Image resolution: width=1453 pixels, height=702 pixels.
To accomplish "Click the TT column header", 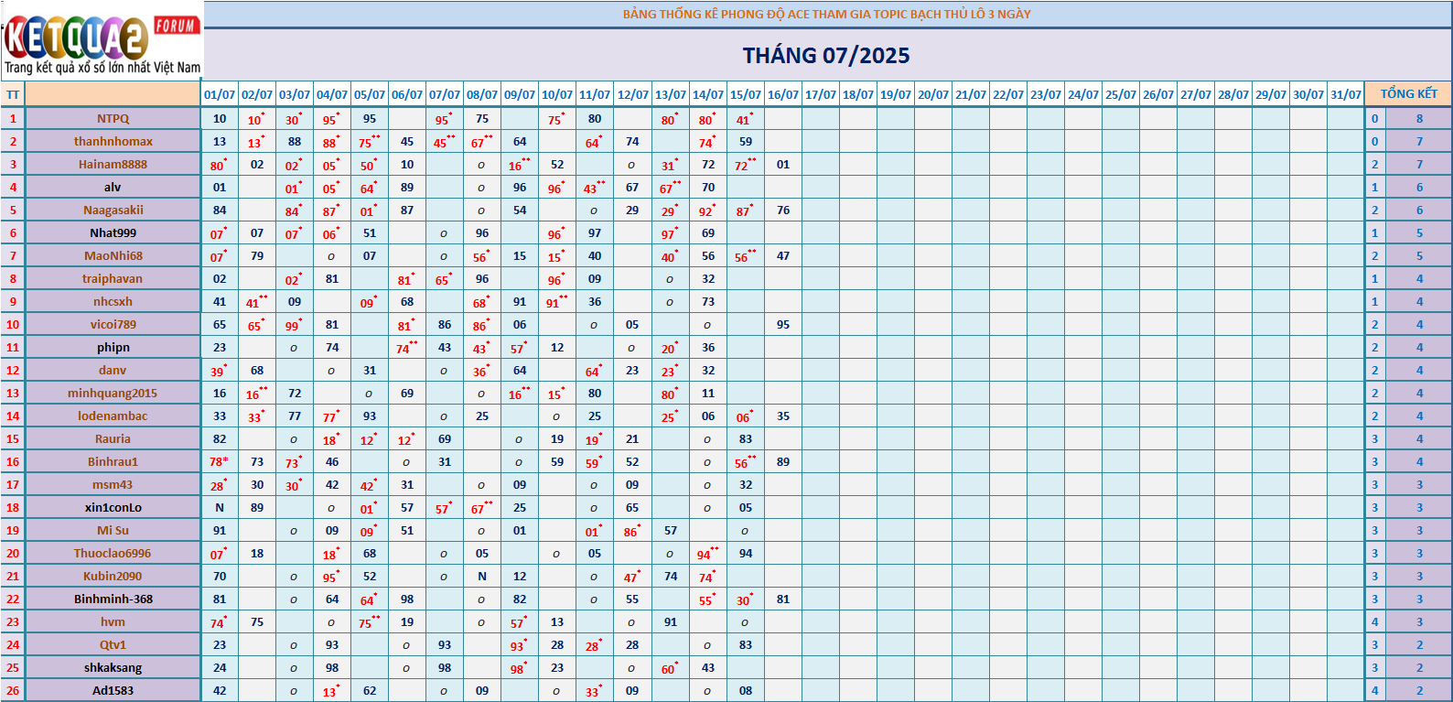I will point(13,94).
